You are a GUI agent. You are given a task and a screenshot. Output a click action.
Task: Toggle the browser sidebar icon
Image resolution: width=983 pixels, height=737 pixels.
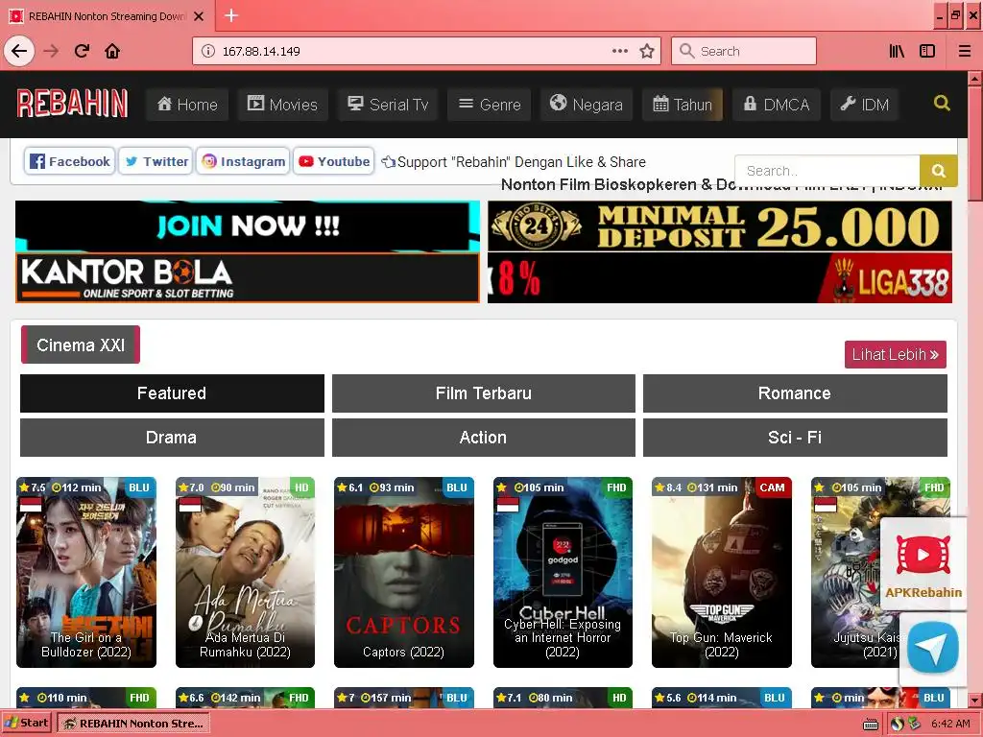click(x=927, y=51)
